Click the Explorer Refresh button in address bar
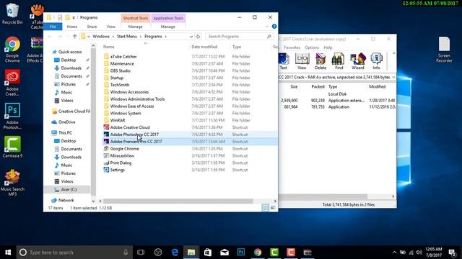The width and height of the screenshot is (462, 259). (x=198, y=37)
